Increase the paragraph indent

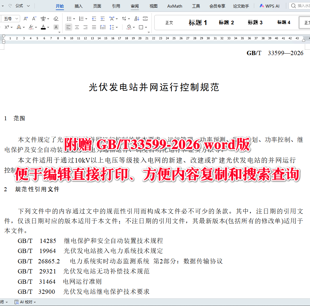[102, 19]
